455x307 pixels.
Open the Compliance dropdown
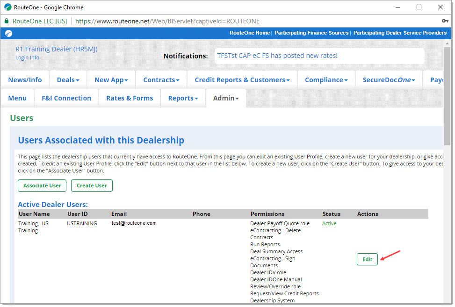point(326,80)
